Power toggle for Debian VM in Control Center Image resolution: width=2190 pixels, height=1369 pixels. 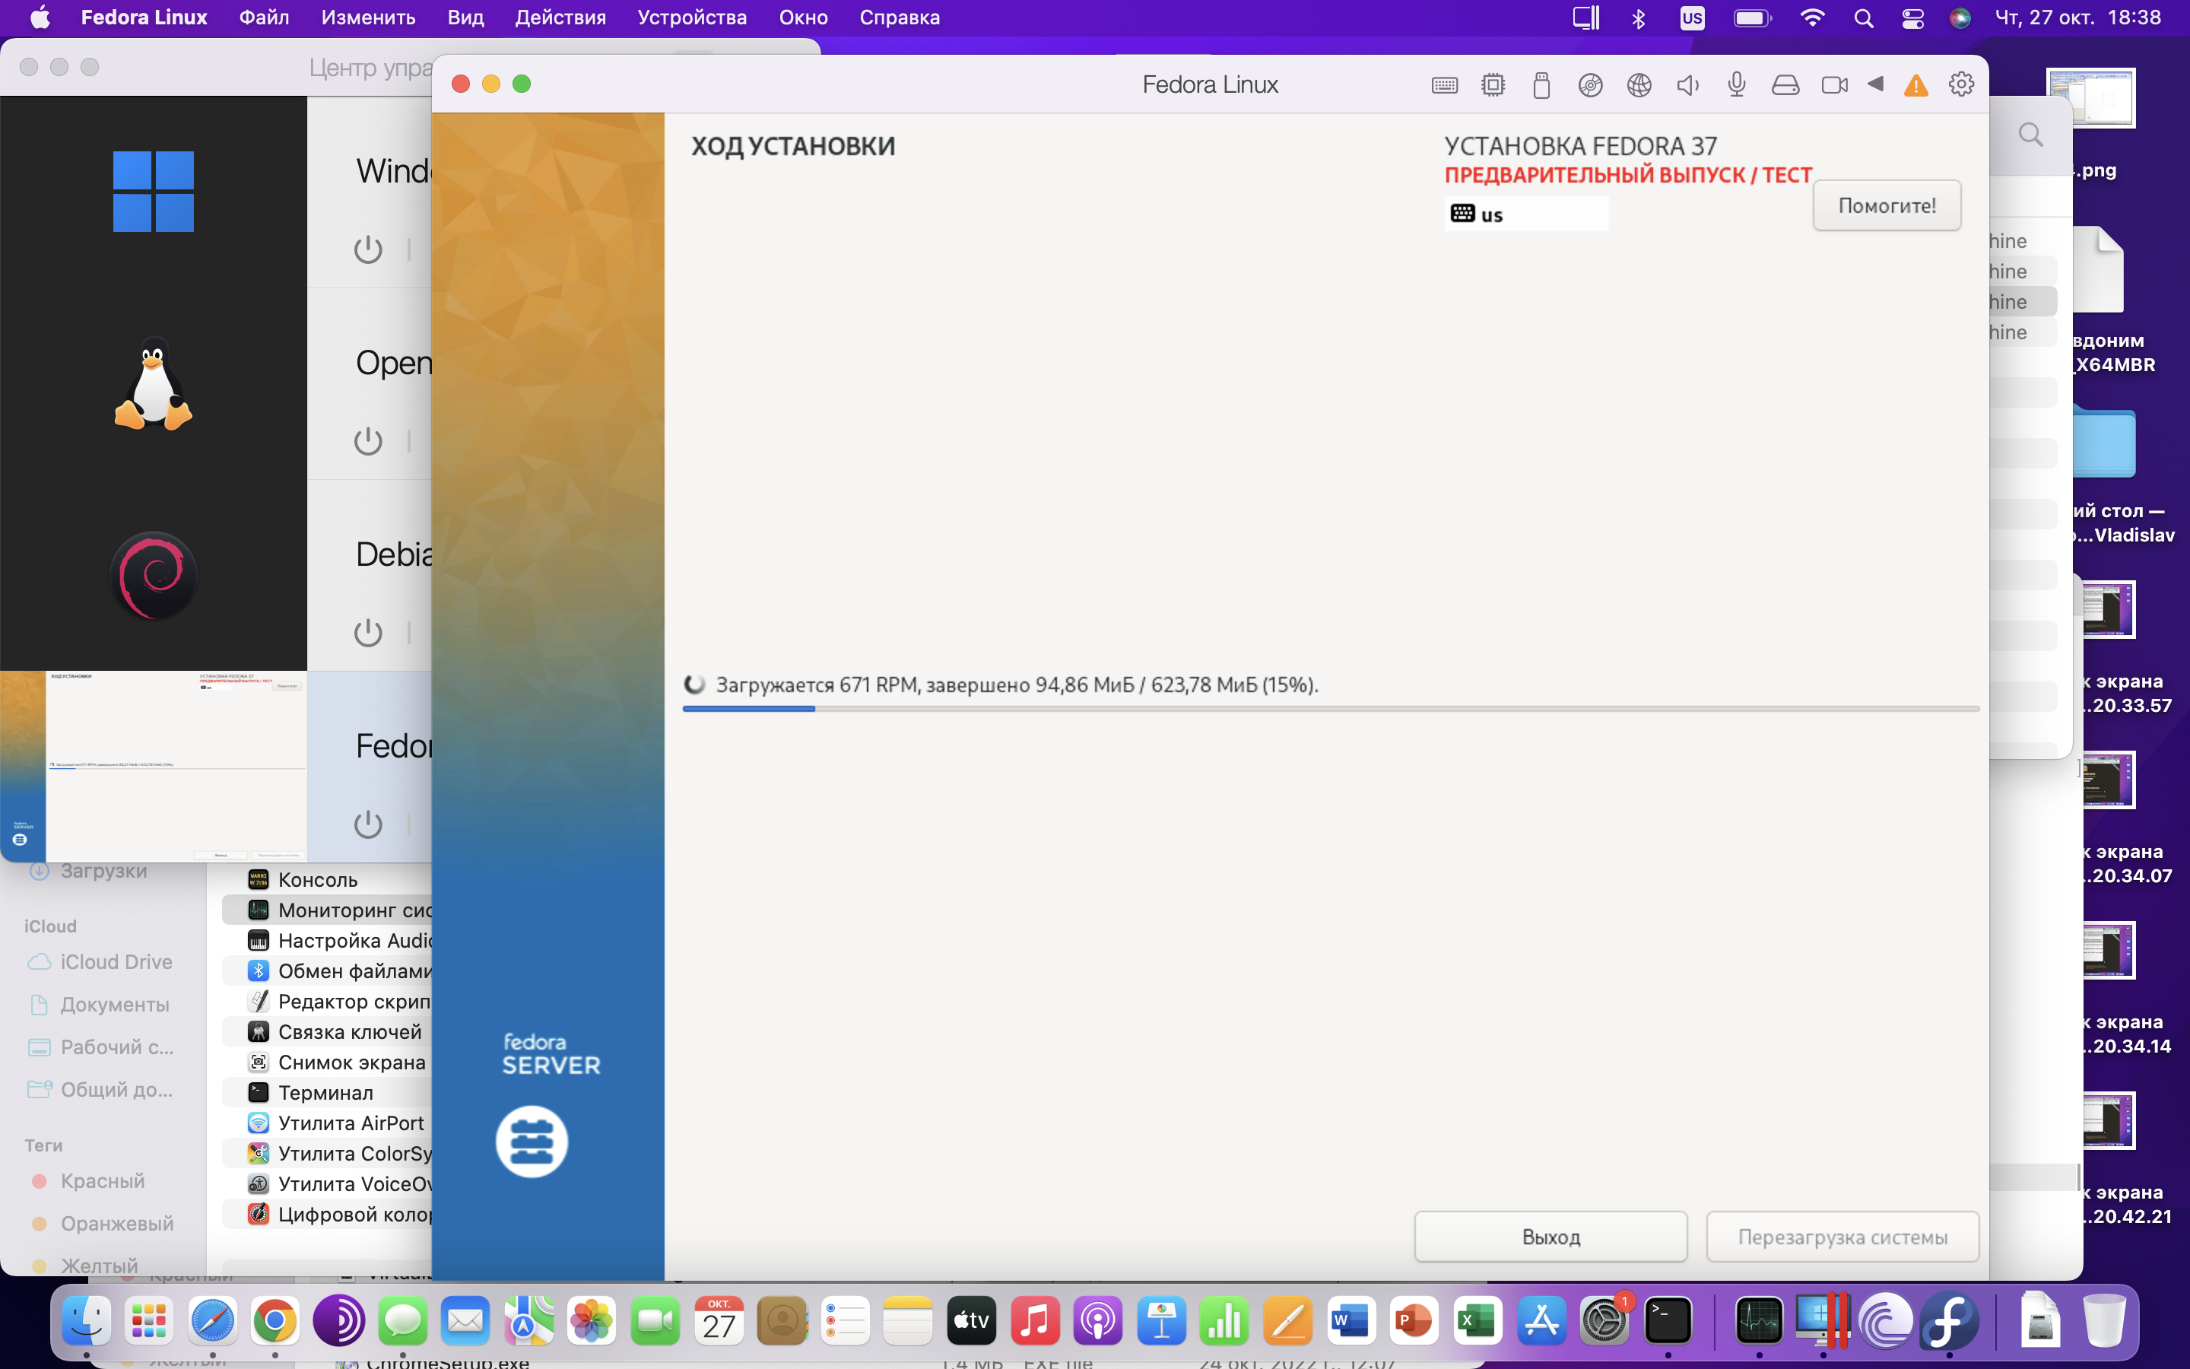click(367, 633)
